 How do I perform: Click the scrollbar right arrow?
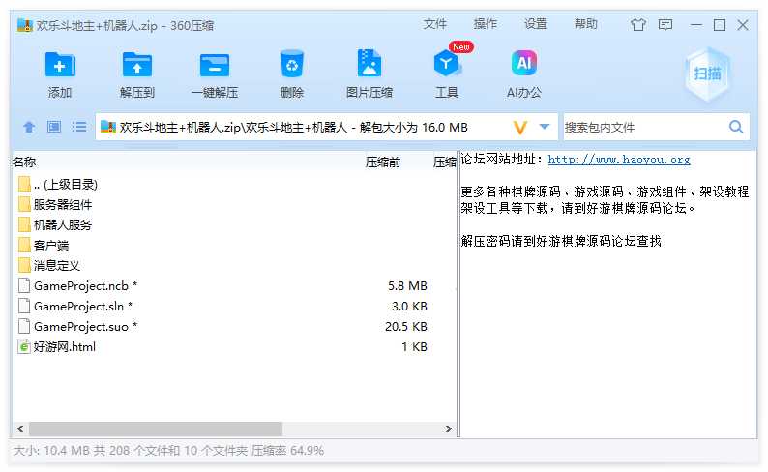pos(448,428)
